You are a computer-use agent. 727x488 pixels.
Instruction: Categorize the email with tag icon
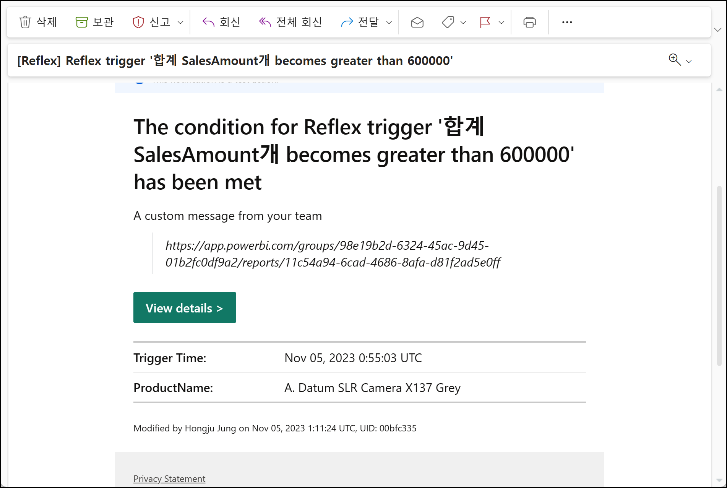pos(448,22)
